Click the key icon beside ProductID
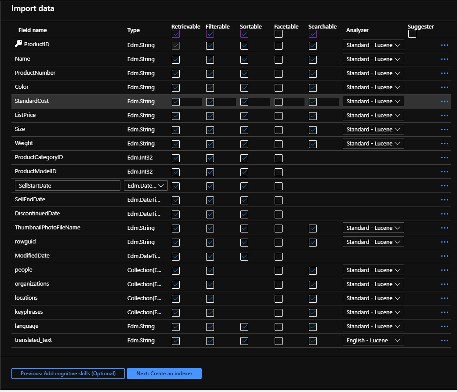Image resolution: width=457 pixels, height=392 pixels. point(18,44)
